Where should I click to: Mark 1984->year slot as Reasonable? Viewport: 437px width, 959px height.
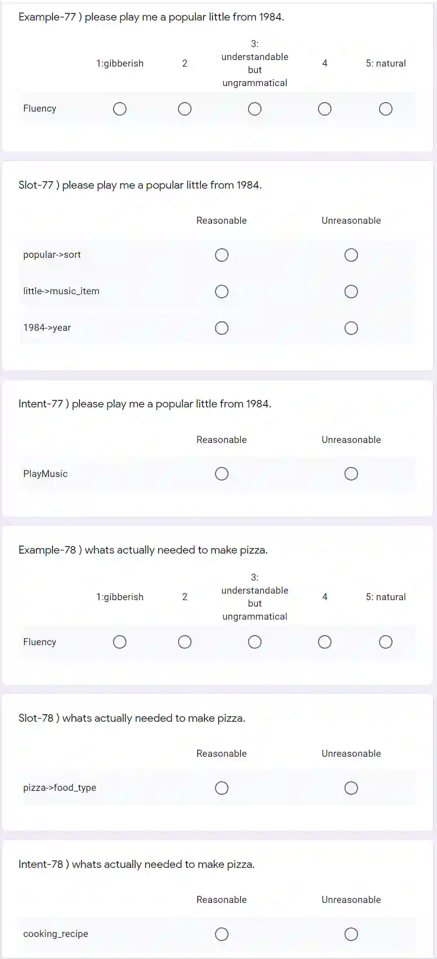221,328
